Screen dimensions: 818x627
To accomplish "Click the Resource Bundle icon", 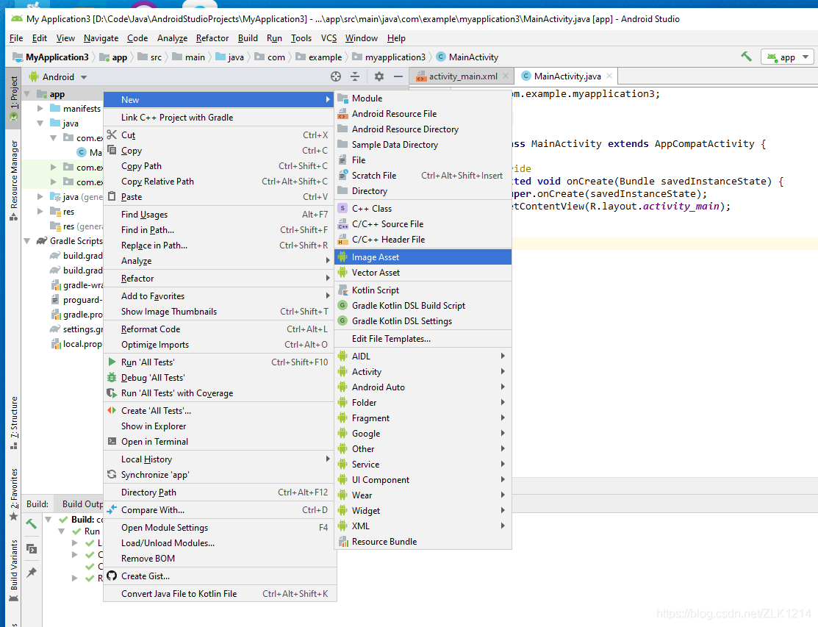I will click(x=342, y=542).
